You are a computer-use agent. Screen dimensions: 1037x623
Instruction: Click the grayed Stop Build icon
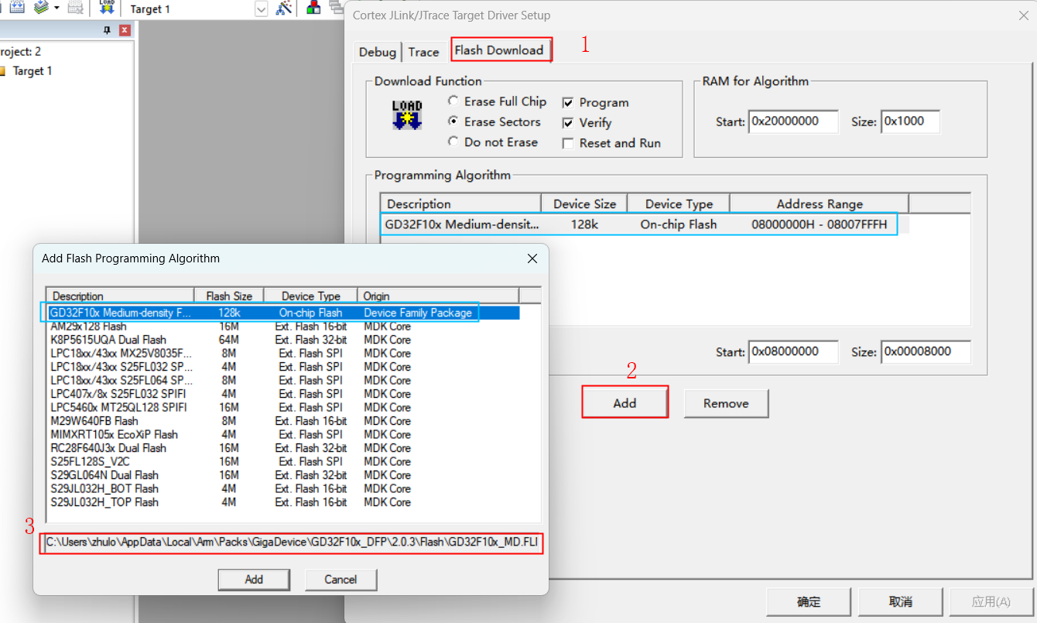pos(75,9)
